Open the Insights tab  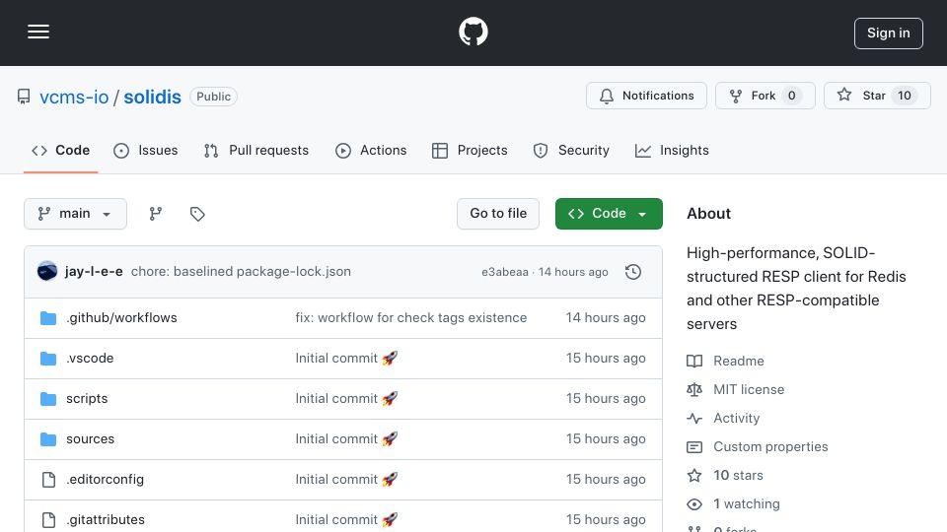click(672, 150)
